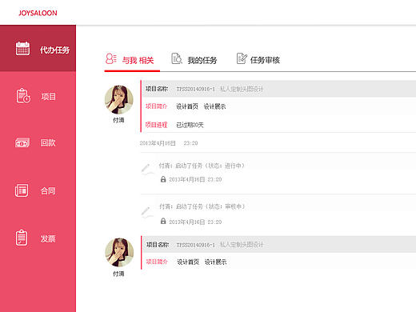Viewport: 416px width, 312px height.
Task: Click the lock icon under 进行中 entry
Action: pyautogui.click(x=163, y=179)
